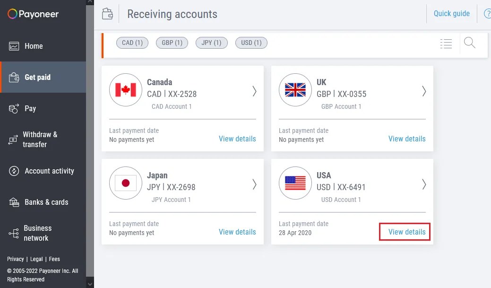Open the Quick guide
The height and width of the screenshot is (288, 491).
pyautogui.click(x=451, y=14)
